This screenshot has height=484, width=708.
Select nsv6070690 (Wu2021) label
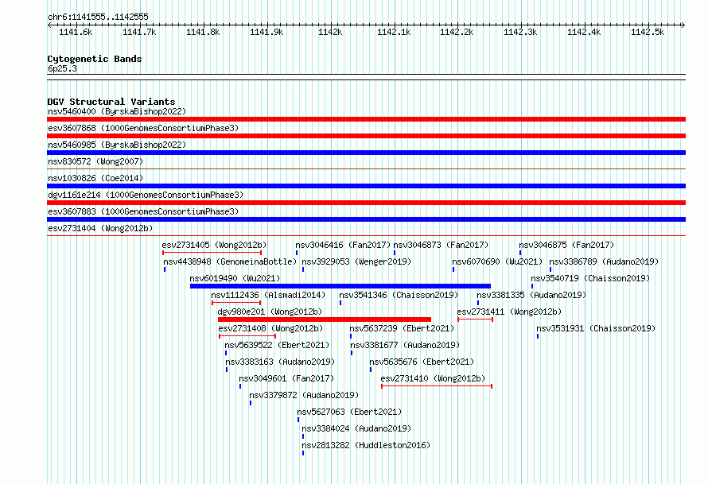pos(497,261)
